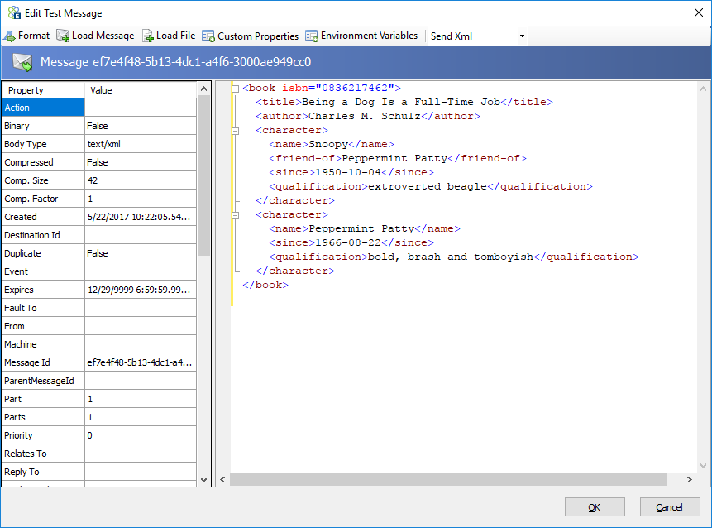Open Environment Variables via its icon
Image resolution: width=712 pixels, height=528 pixels.
click(312, 36)
